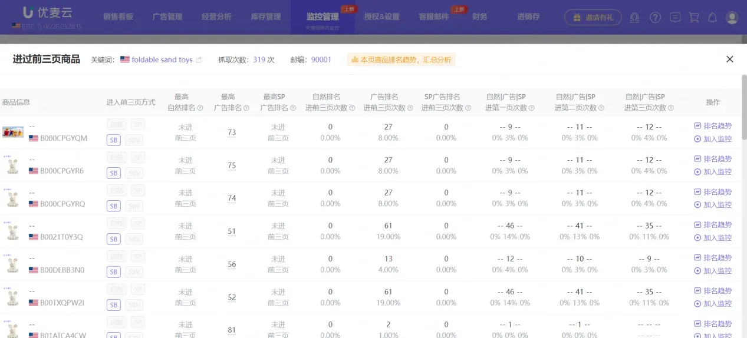Image resolution: width=747 pixels, height=338 pixels.
Task: Click help icon next to 最高自然排名 header
Action: [200, 108]
